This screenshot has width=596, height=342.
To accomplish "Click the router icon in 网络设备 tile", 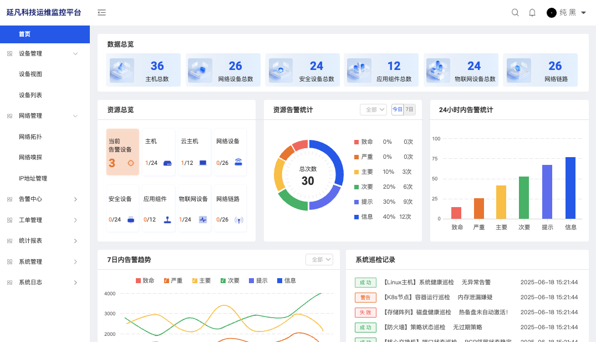I will (238, 162).
